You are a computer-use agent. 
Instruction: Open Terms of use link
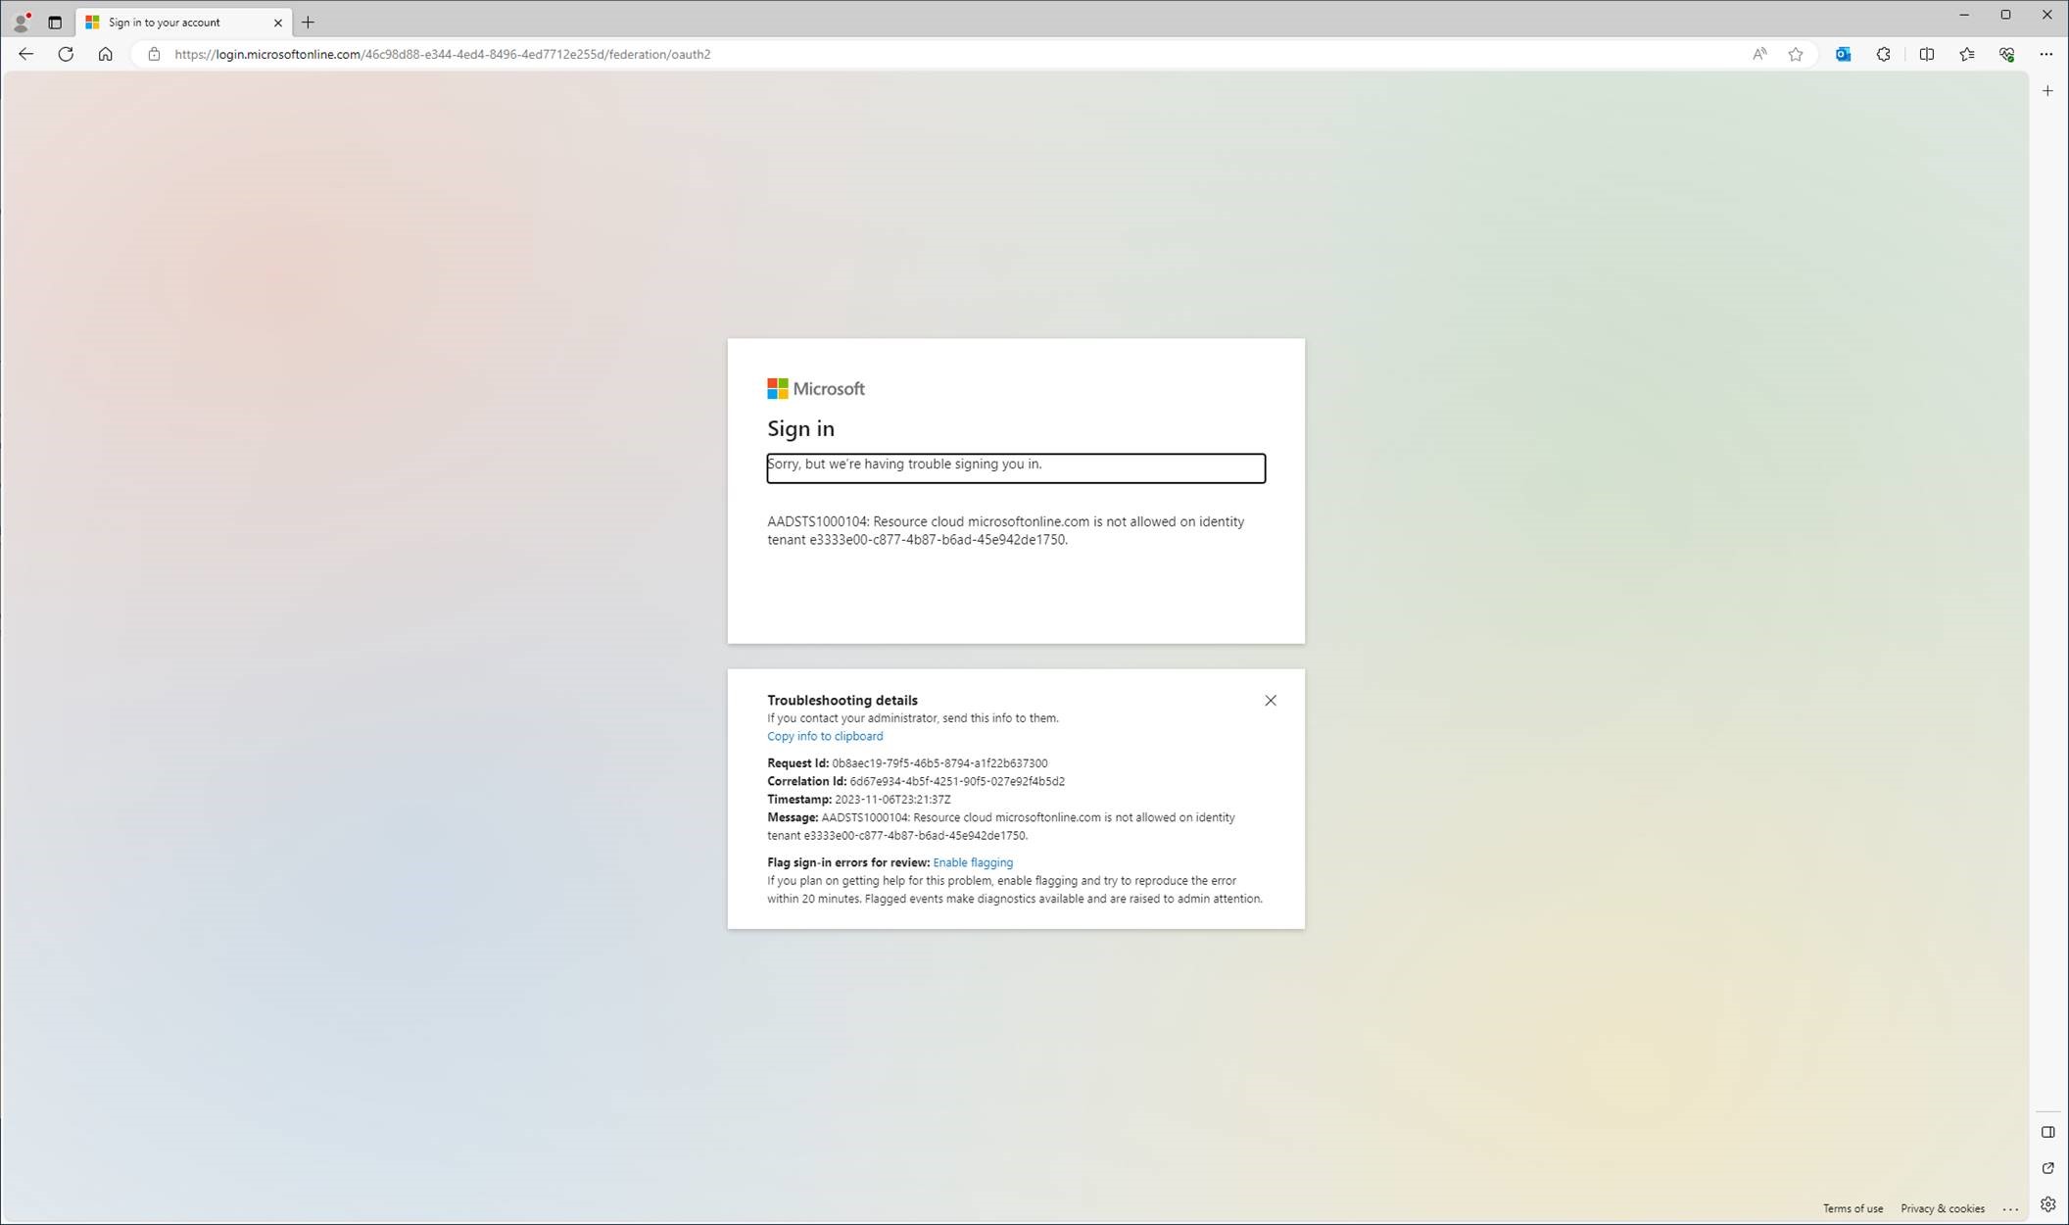(1852, 1208)
